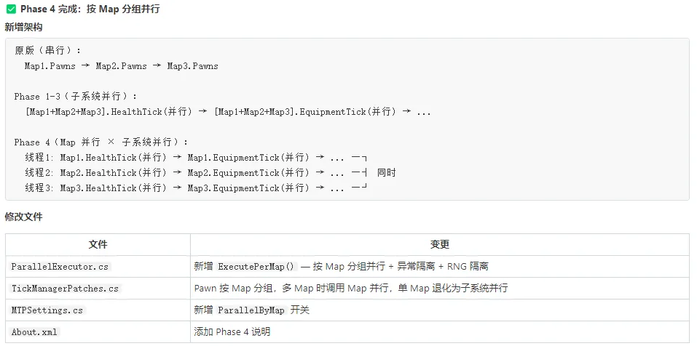The height and width of the screenshot is (346, 697).
Task: Click the "新增架构" section heading
Action: (x=23, y=28)
